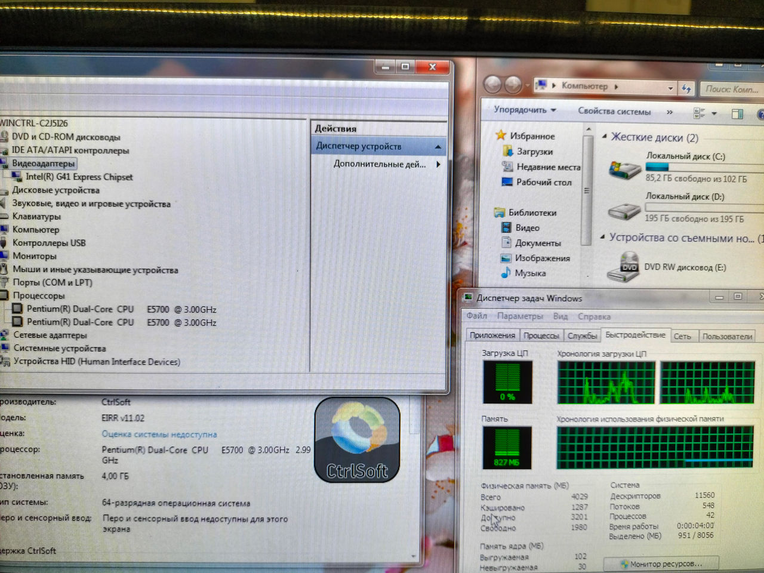
Task: Click the CtrlSoft logo image
Action: (357, 440)
